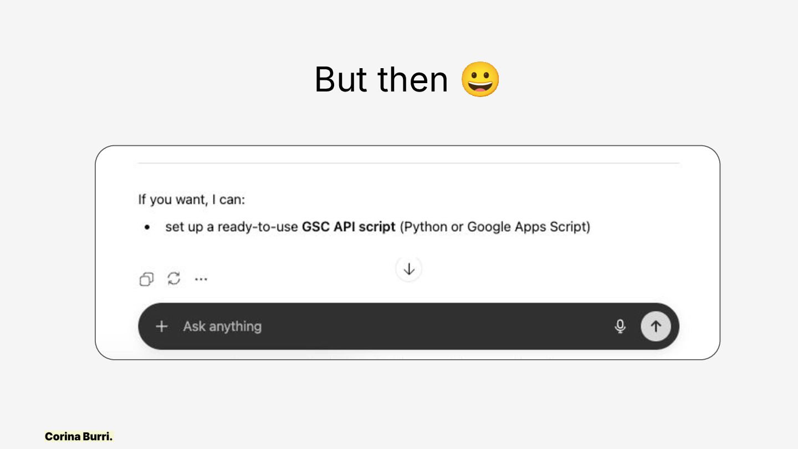The image size is (798, 449).
Task: Click the copy response icon
Action: click(146, 279)
